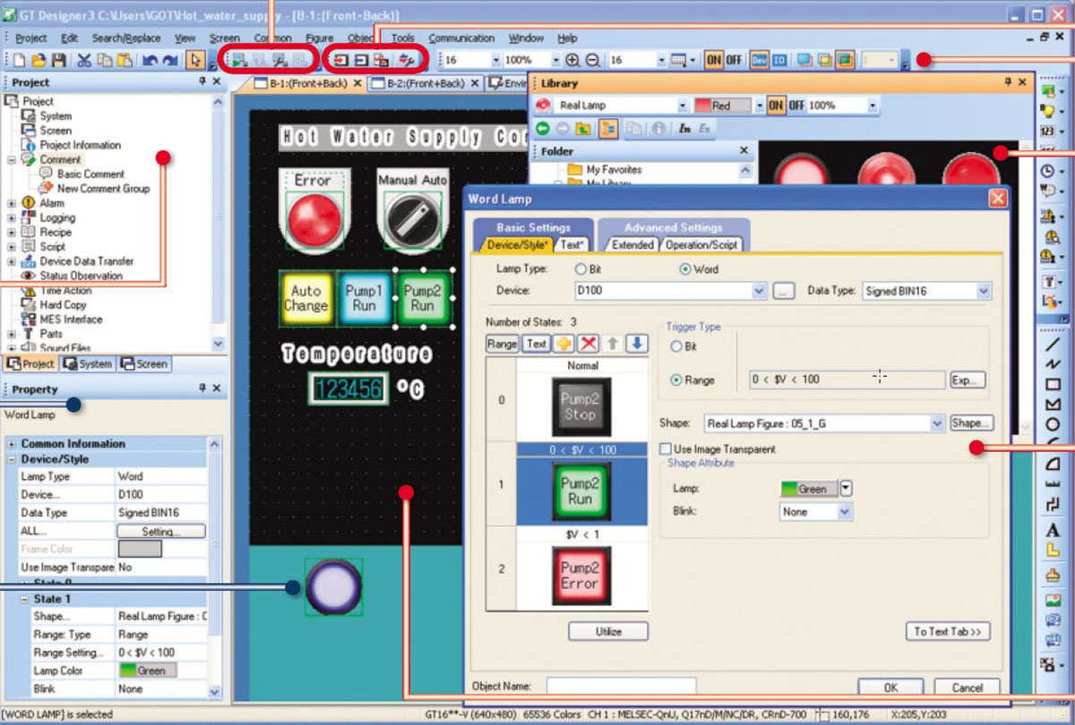
Task: Click the Shape... button
Action: point(971,422)
